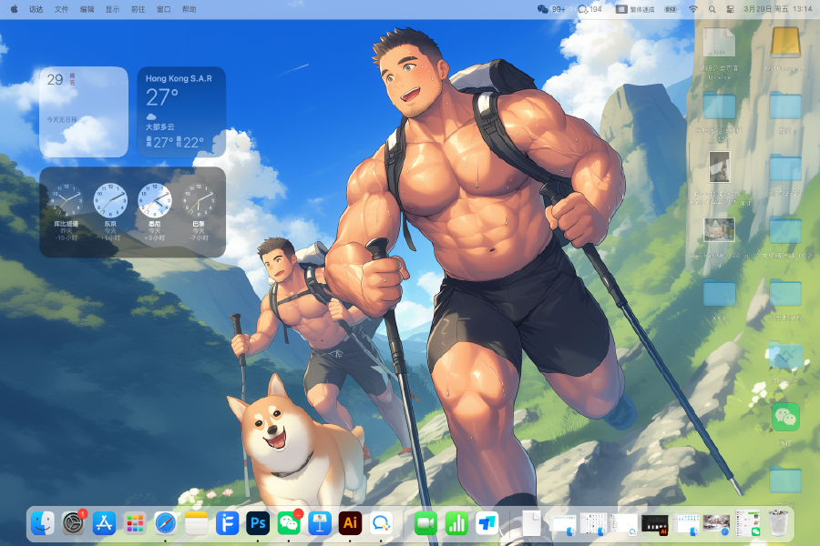Open Launchpad from the Dock
This screenshot has width=820, height=546.
[135, 523]
